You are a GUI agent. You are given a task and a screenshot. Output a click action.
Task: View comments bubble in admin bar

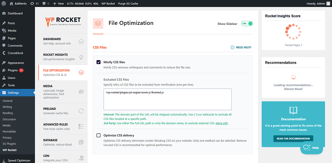(46, 3)
